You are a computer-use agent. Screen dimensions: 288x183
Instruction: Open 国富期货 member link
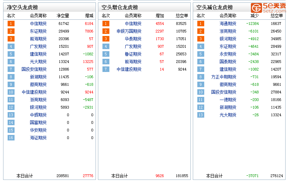[38, 122]
